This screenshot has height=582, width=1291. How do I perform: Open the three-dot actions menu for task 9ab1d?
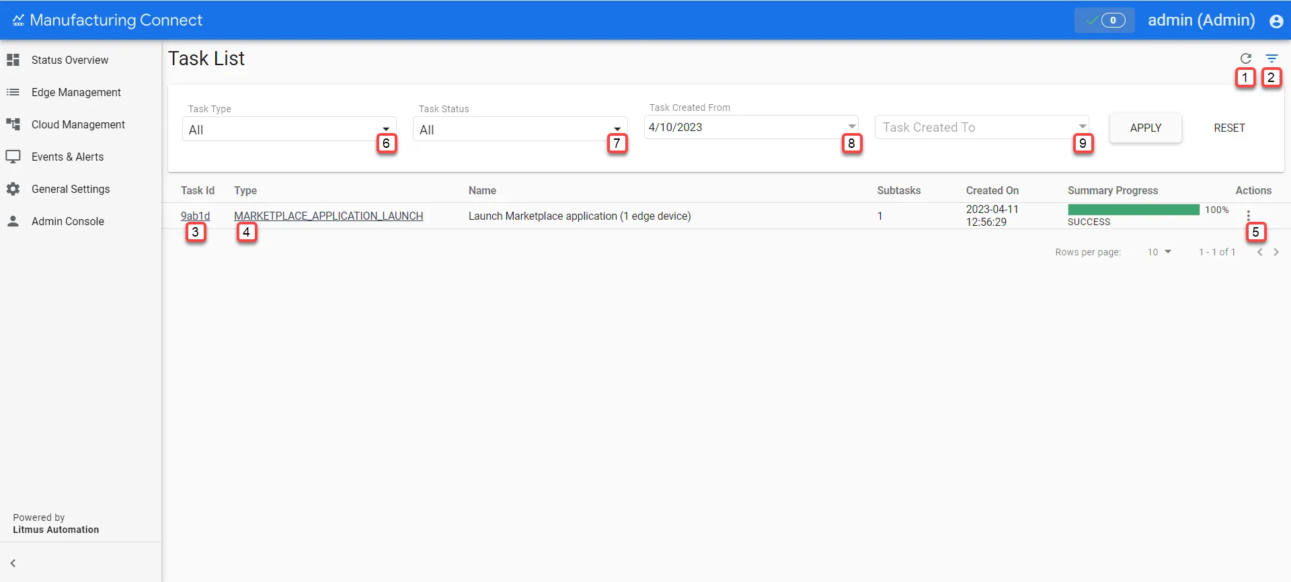click(1249, 216)
